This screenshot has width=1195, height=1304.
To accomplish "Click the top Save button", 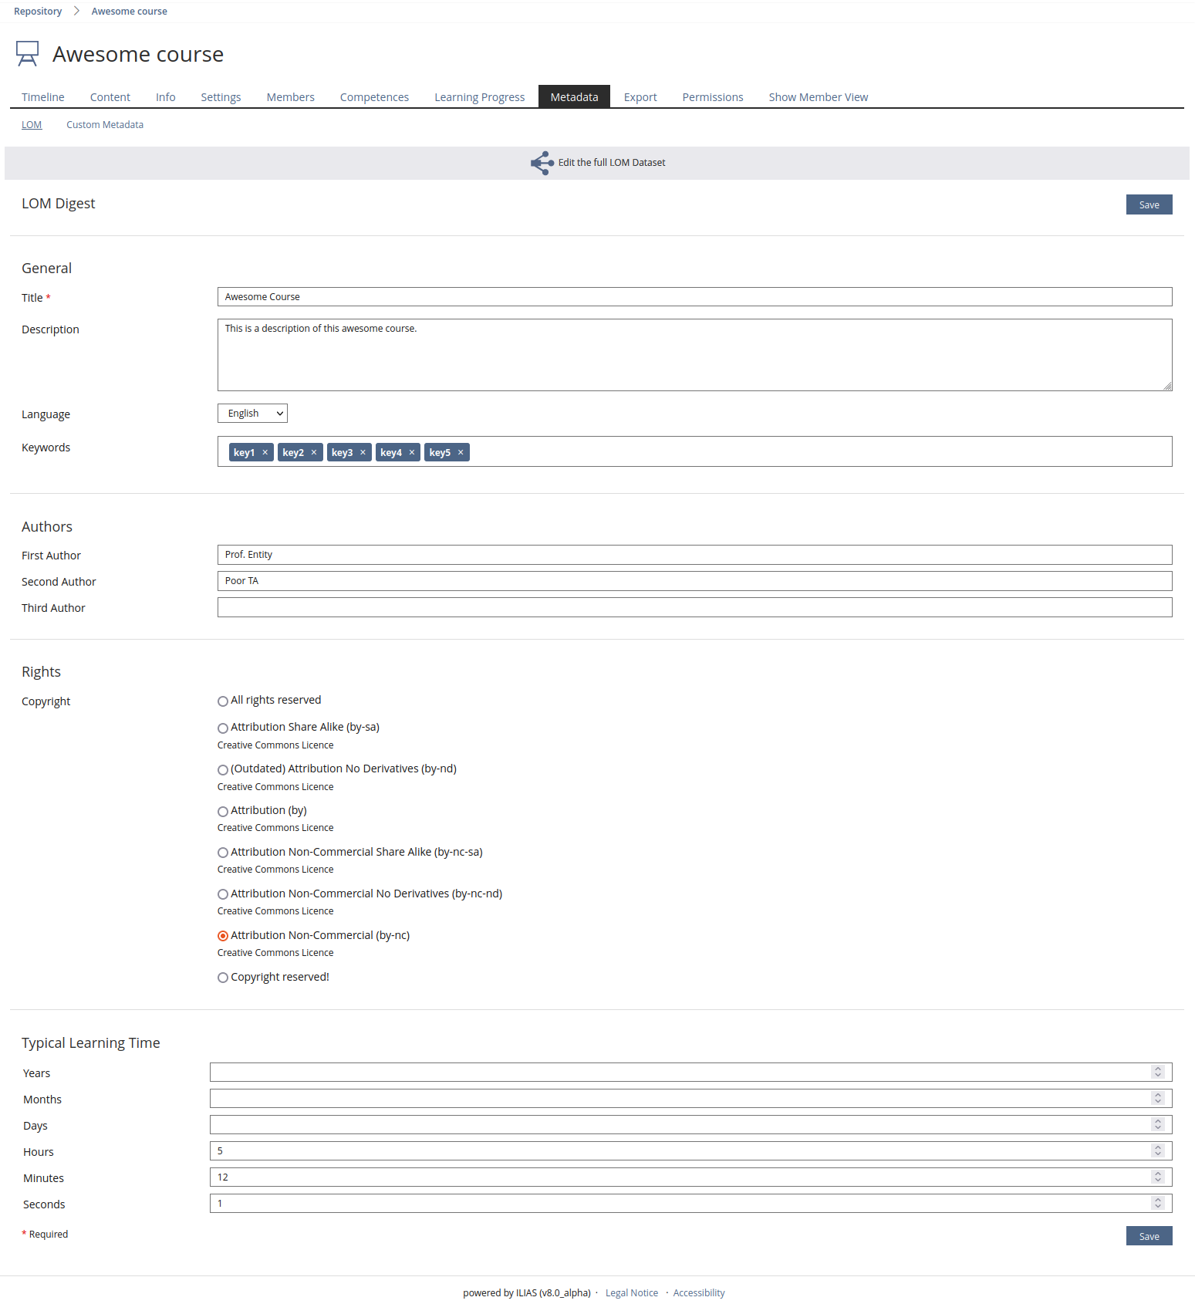I will pos(1149,205).
